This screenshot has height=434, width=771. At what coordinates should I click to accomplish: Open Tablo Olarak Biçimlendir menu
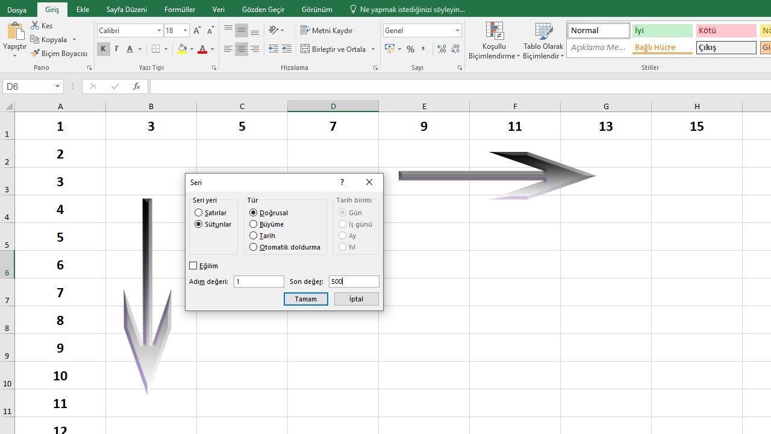click(x=543, y=41)
